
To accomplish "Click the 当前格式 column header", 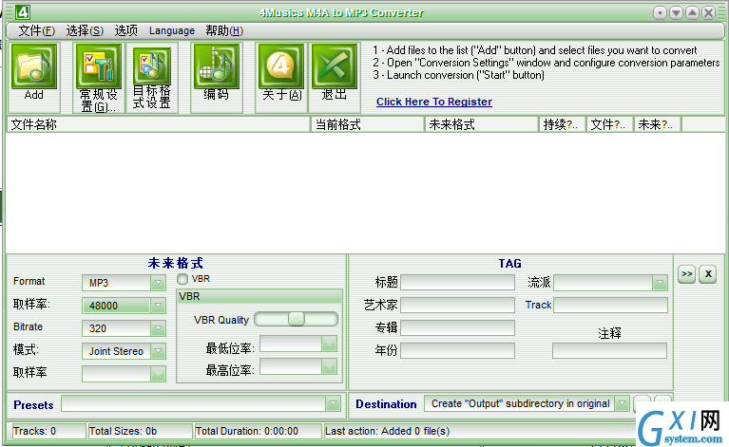I will (368, 124).
